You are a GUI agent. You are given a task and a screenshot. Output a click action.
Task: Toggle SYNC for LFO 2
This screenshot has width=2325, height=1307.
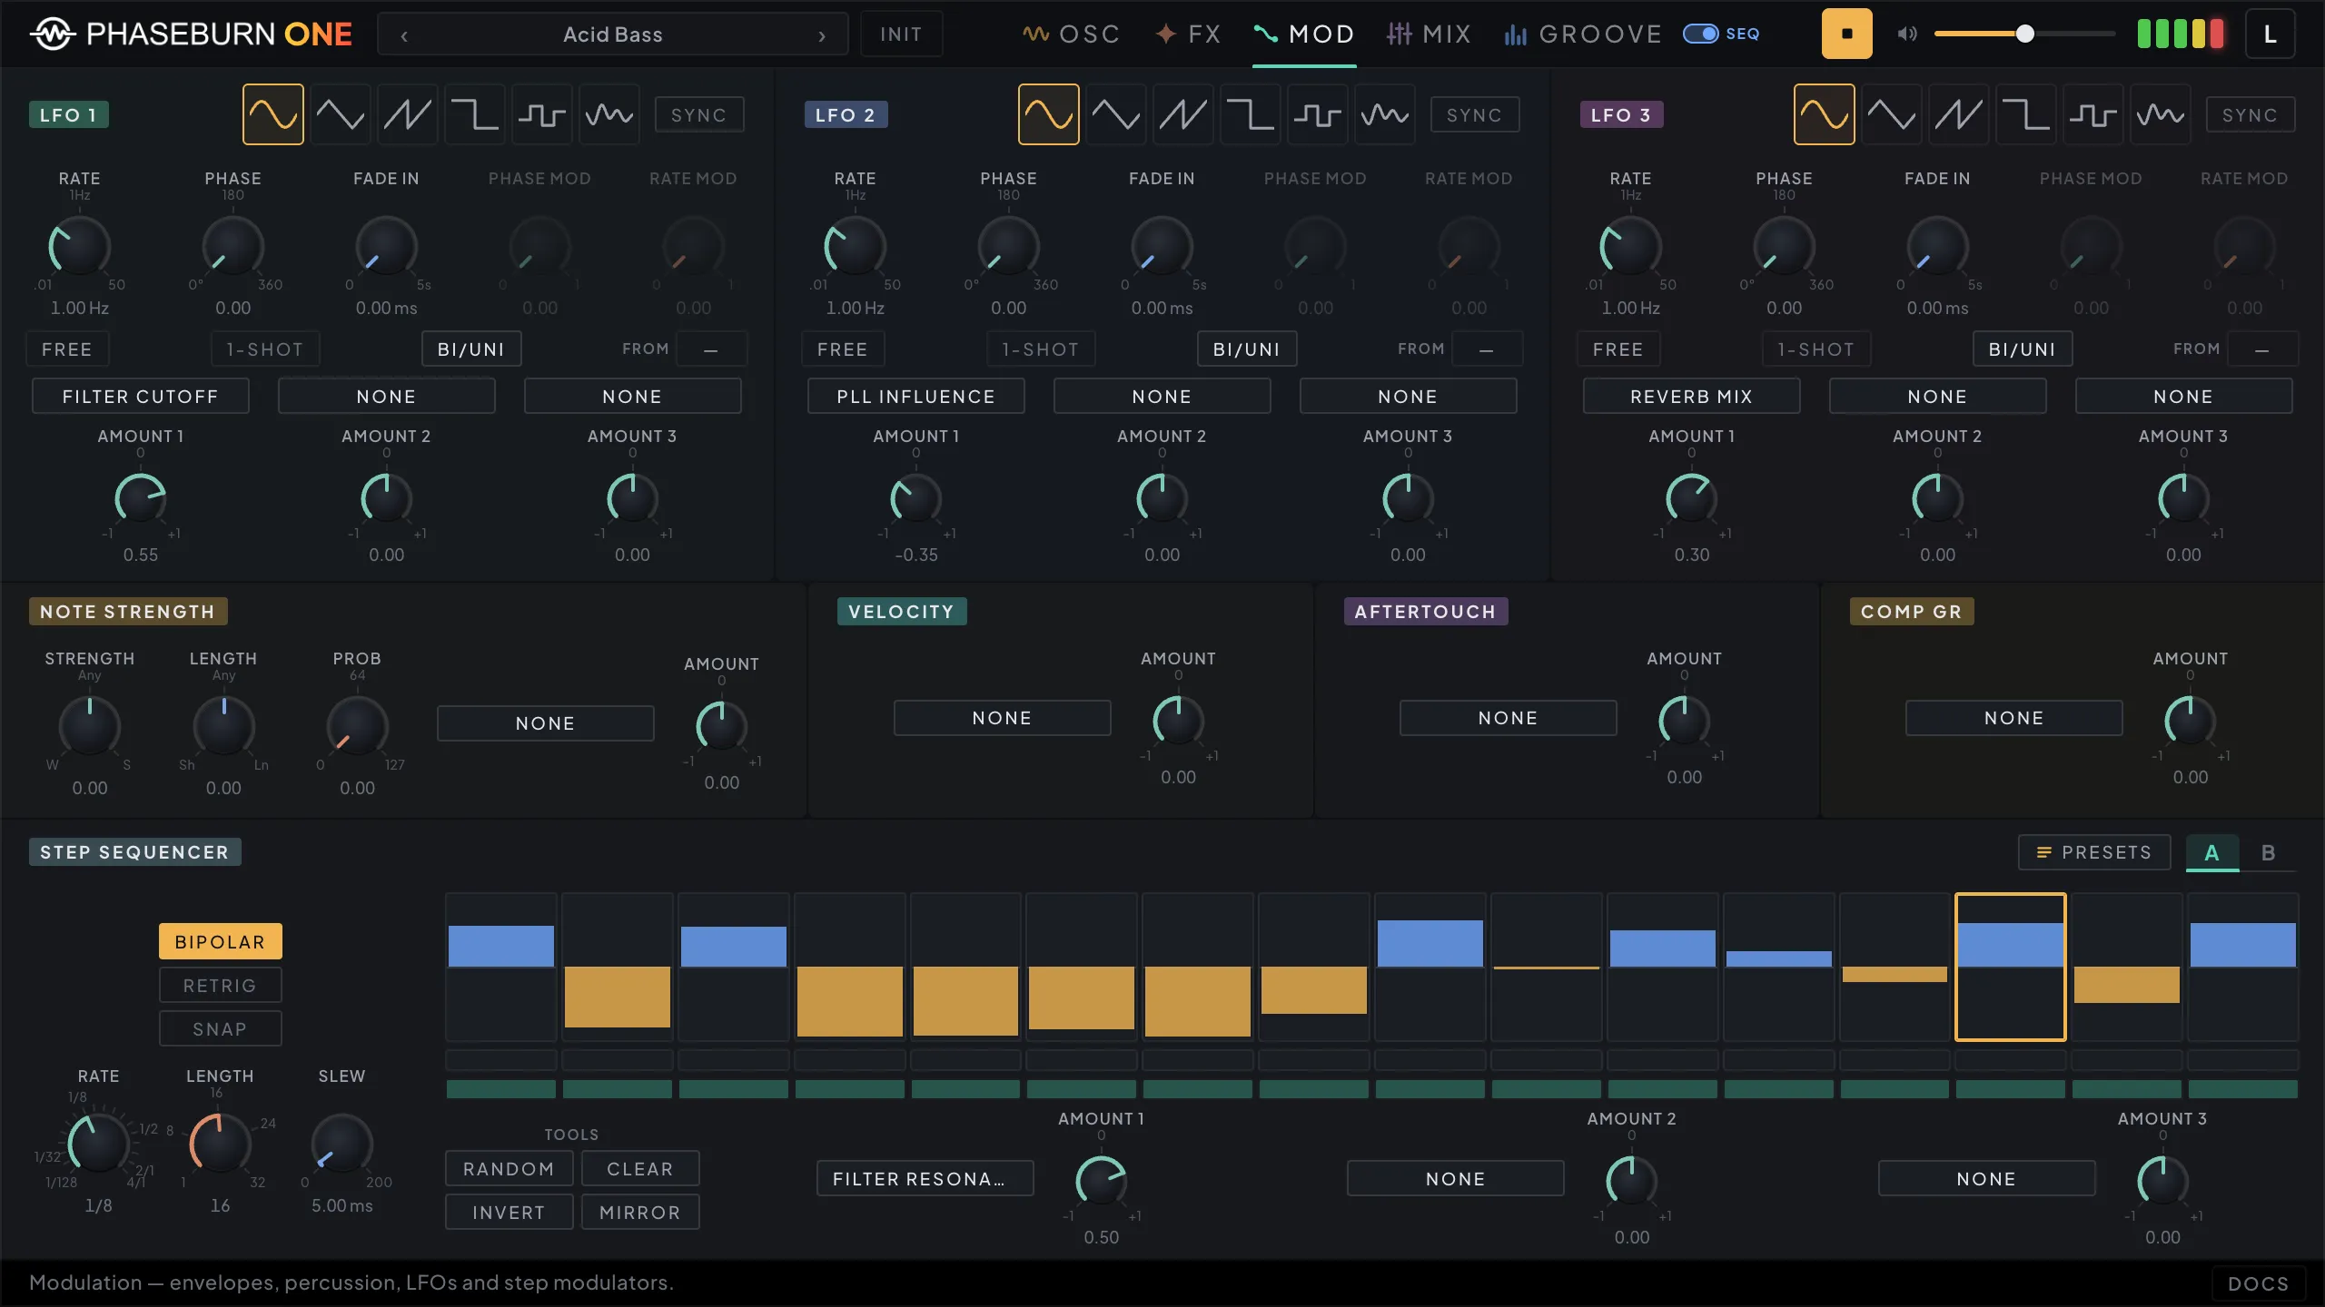click(1475, 115)
